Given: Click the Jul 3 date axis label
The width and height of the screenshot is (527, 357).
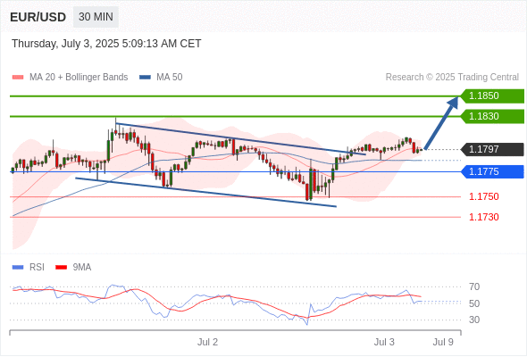Looking at the screenshot, I should coord(384,342).
